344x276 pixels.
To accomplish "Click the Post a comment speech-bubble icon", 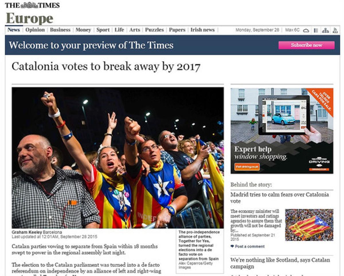I will pyautogui.click(x=232, y=246).
